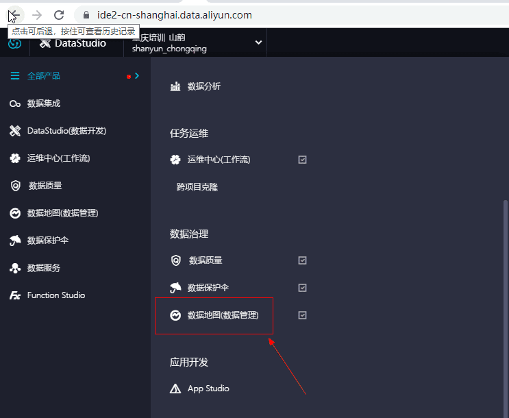Click 数据质量 shield icon in sidebar
The width and height of the screenshot is (509, 418).
coord(15,186)
